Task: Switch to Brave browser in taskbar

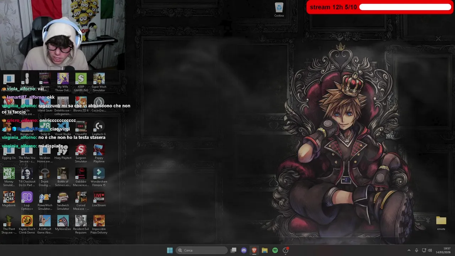Action: (254, 250)
